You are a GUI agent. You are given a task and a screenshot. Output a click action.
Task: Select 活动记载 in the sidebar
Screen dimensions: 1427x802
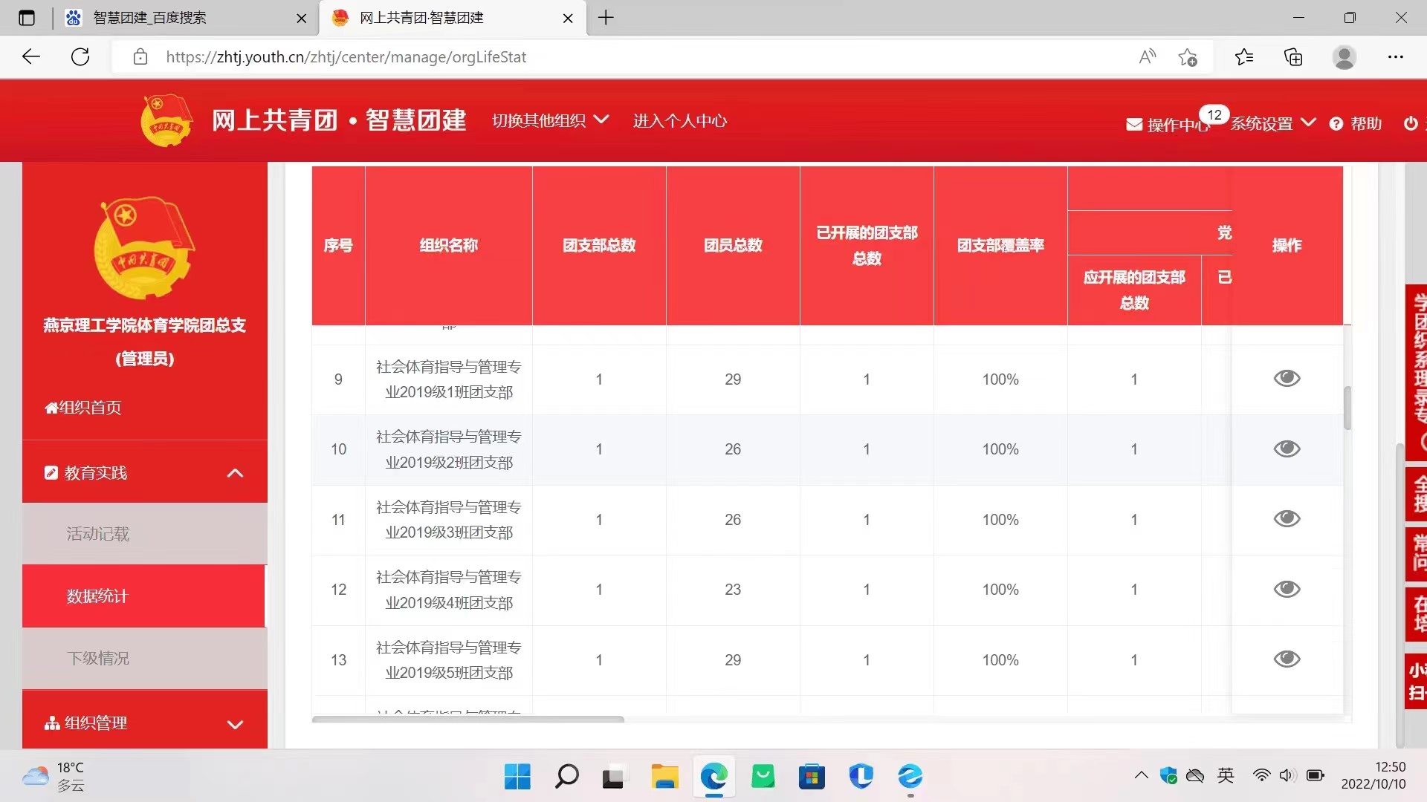pyautogui.click(x=98, y=534)
